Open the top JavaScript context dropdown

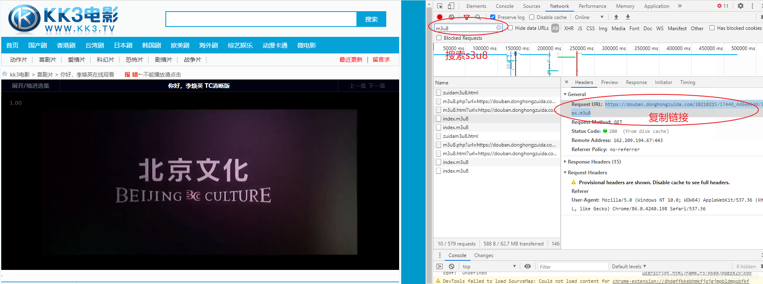pos(489,266)
